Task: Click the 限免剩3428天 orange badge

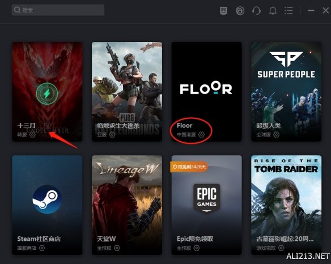Action: pos(189,167)
